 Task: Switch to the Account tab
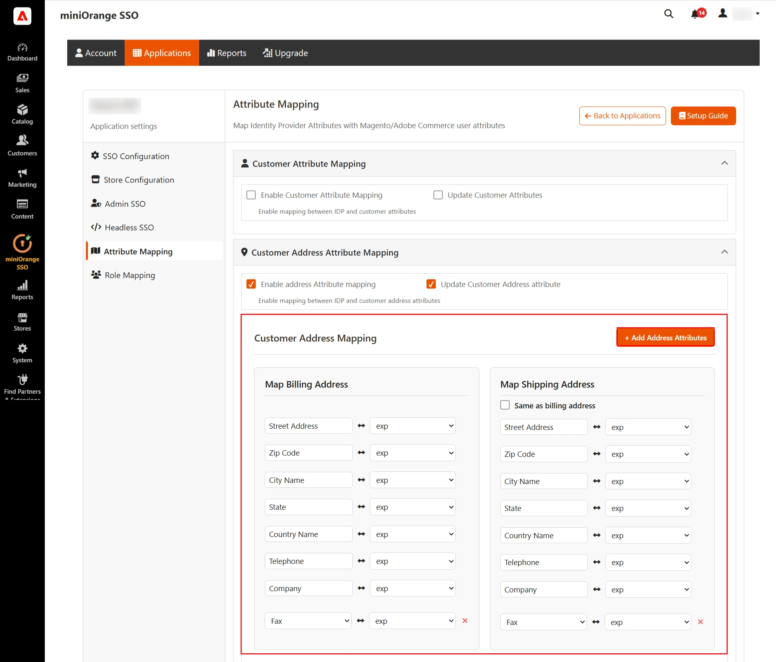(x=96, y=53)
